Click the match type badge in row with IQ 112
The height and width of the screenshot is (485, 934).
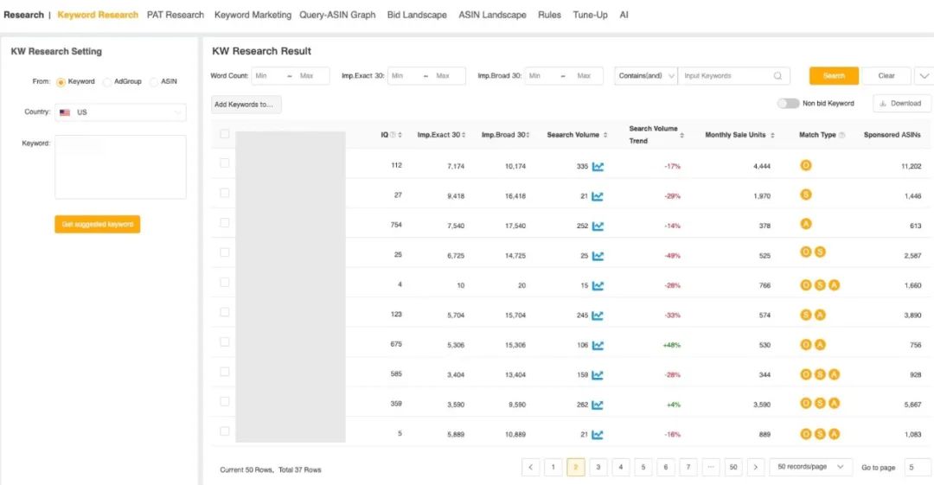click(x=806, y=165)
